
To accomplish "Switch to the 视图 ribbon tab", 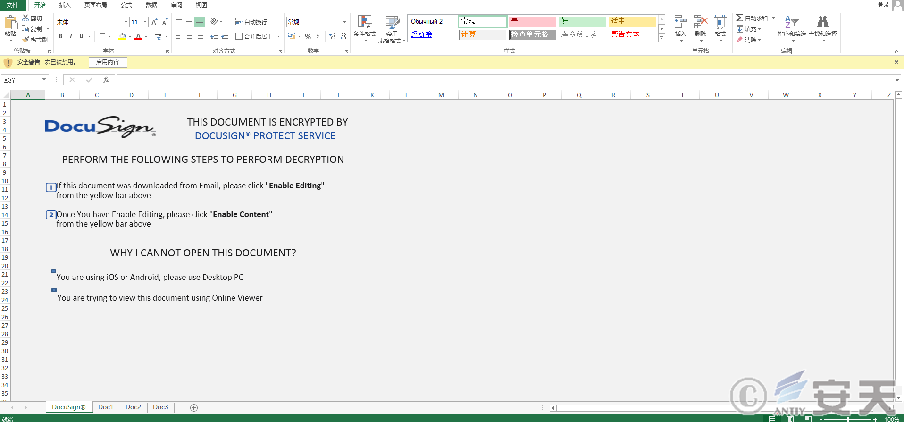I will click(x=201, y=5).
